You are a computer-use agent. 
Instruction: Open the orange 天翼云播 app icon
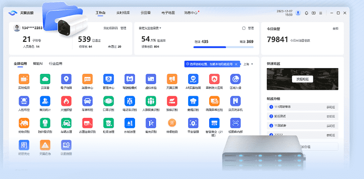[172, 79]
